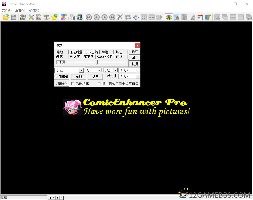Click the export arrow page icon
Image resolution: width=253 pixels, height=200 pixels.
(x=159, y=17)
